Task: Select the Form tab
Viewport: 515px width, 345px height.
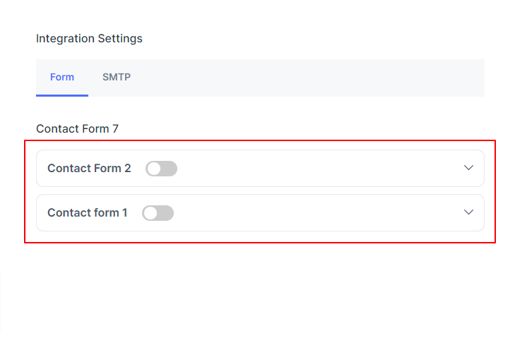Action: point(62,77)
